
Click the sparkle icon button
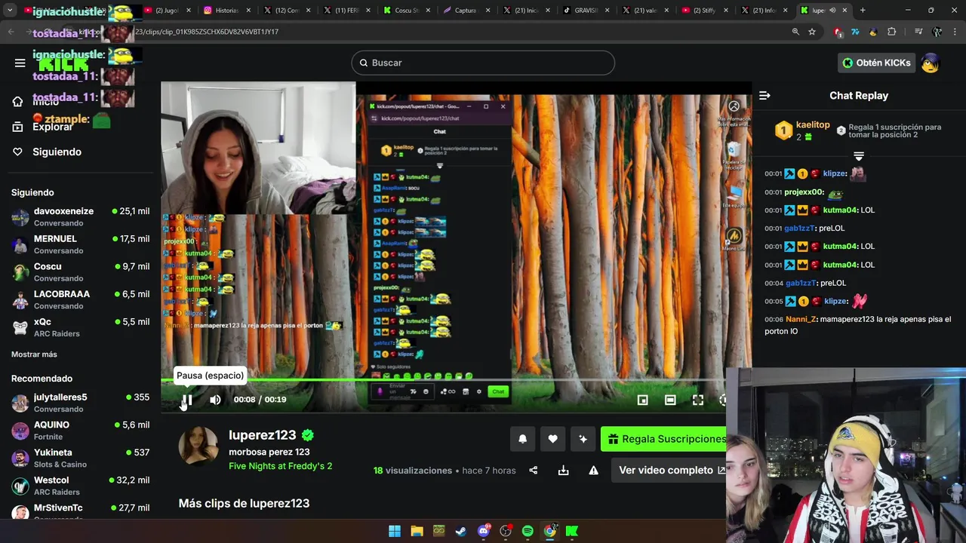point(583,439)
